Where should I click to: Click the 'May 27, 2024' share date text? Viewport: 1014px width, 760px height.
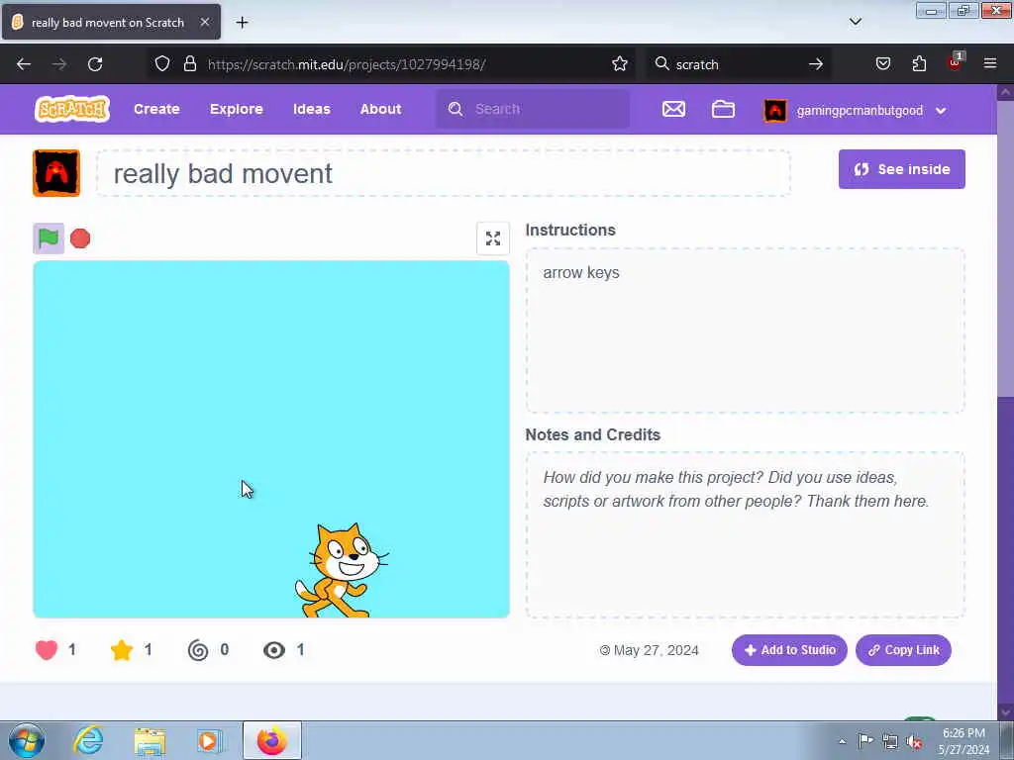point(656,650)
